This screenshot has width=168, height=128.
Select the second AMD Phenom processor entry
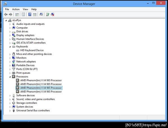pos(41,84)
